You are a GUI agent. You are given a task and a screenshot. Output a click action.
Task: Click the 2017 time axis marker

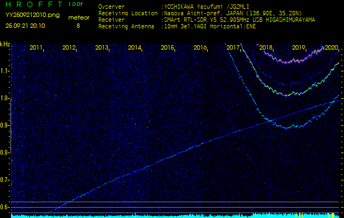(233, 48)
